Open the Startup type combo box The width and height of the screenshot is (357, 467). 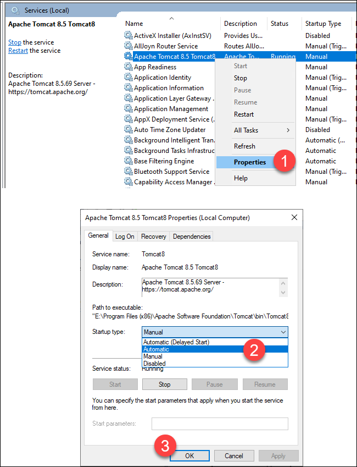point(215,332)
